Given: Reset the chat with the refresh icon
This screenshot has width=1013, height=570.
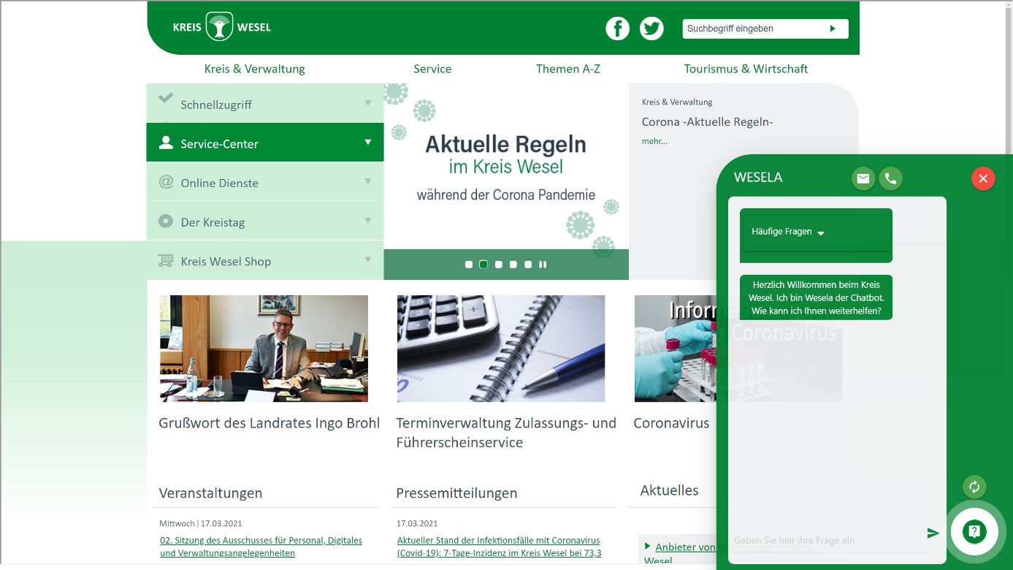Looking at the screenshot, I should coord(974,487).
